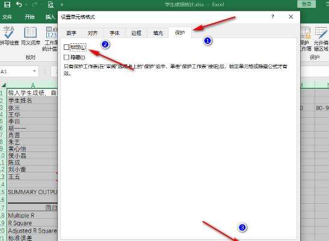The width and height of the screenshot is (329, 241).
Task: Select cell containing 学生姓名
Action: pos(32,100)
